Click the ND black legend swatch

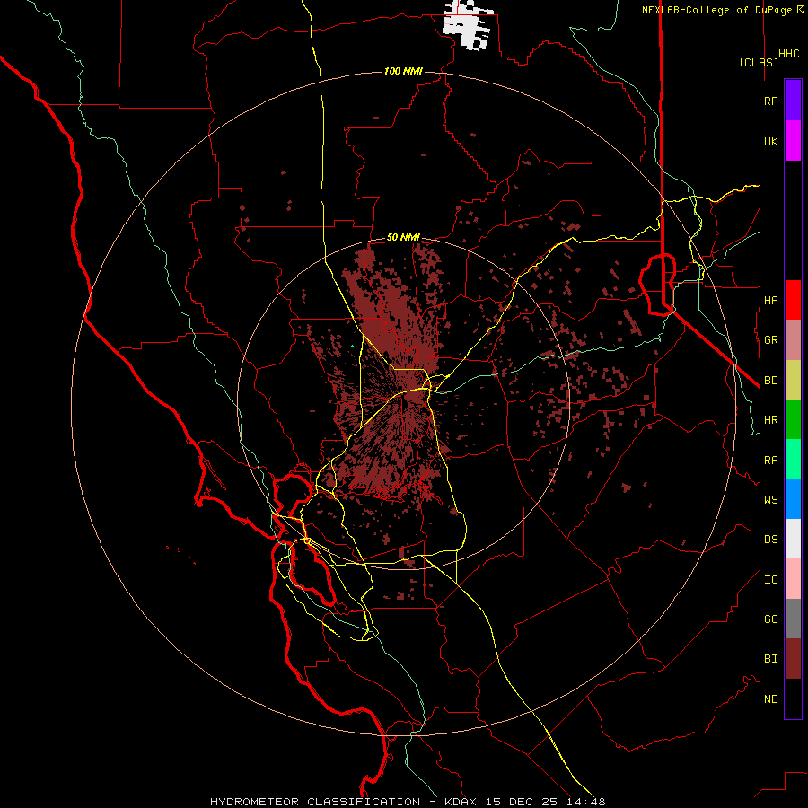tap(793, 698)
